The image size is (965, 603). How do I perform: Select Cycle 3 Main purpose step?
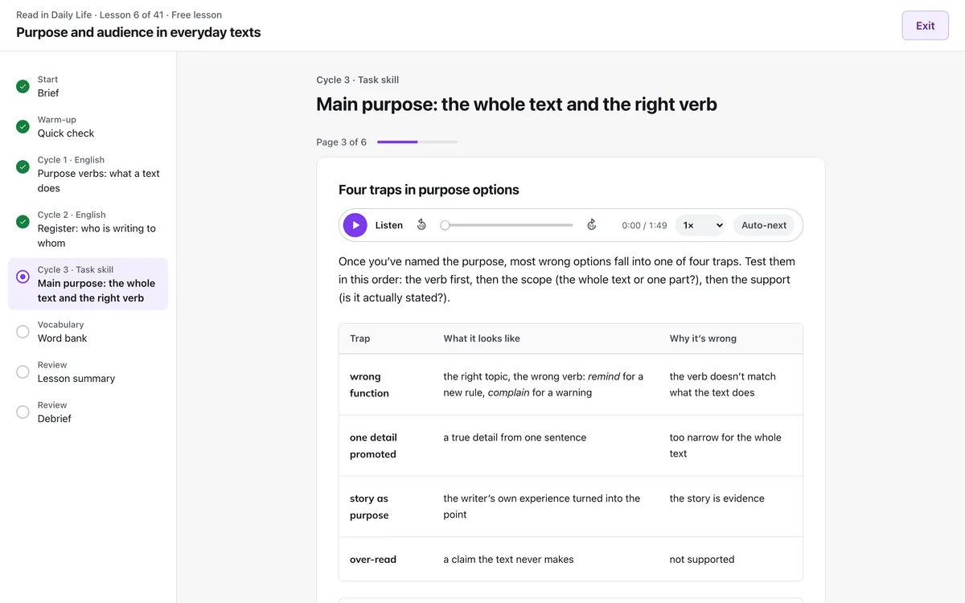click(88, 284)
